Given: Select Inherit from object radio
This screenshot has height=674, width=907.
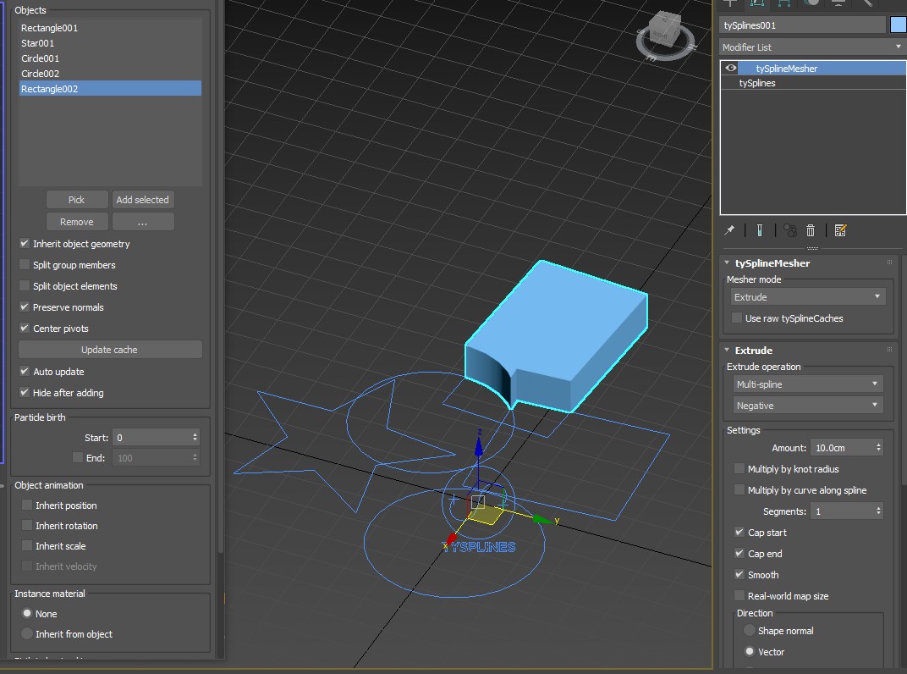Looking at the screenshot, I should pyautogui.click(x=26, y=633).
